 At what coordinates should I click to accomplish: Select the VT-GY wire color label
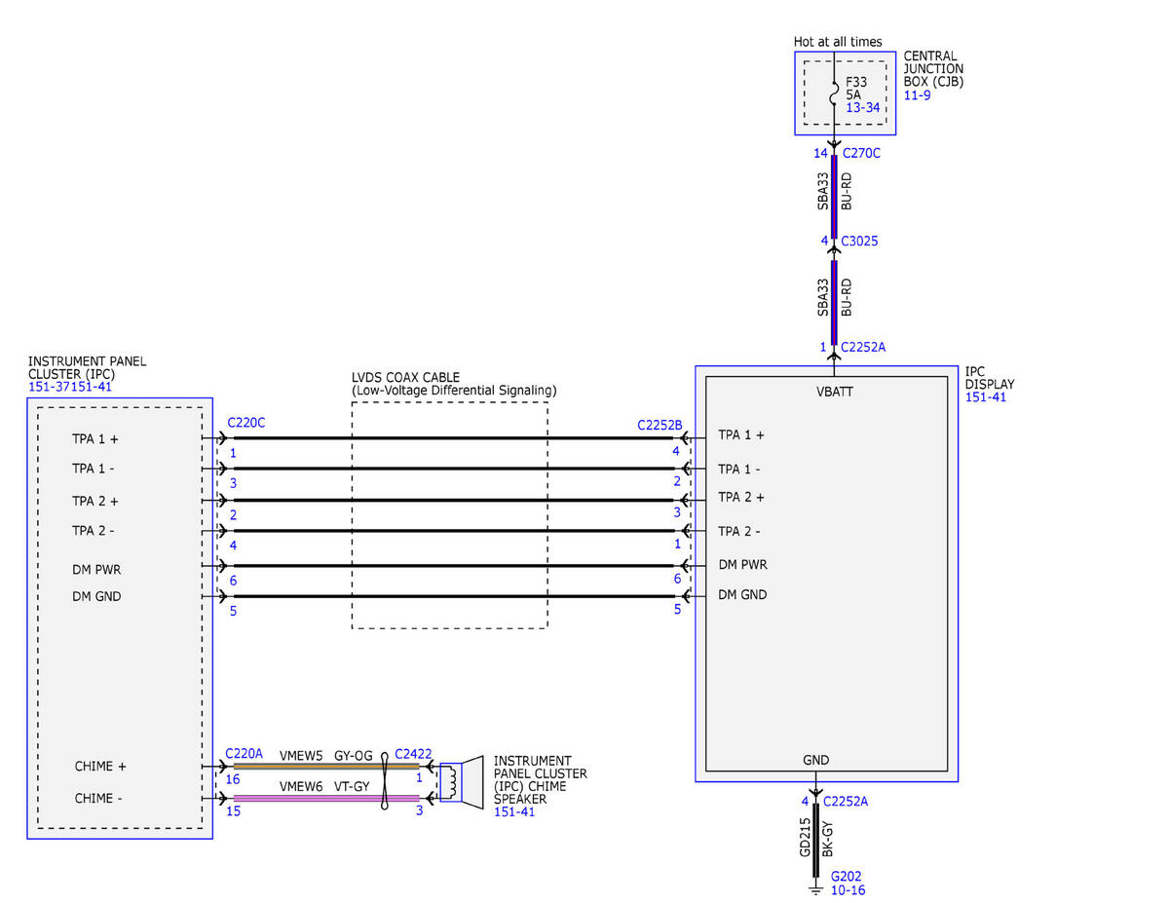click(354, 787)
